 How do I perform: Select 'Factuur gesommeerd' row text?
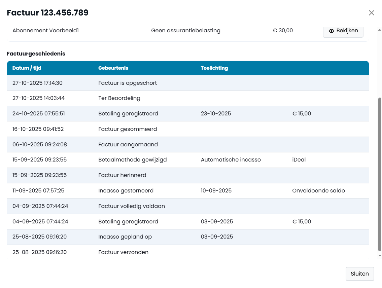click(x=128, y=129)
